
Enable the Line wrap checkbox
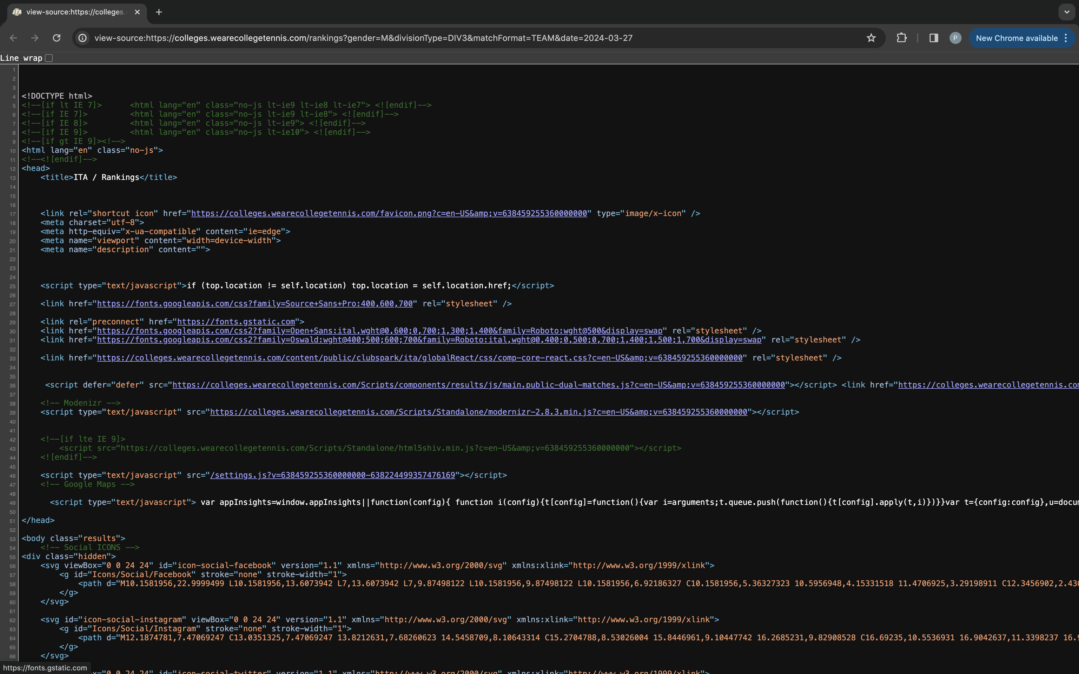point(49,58)
